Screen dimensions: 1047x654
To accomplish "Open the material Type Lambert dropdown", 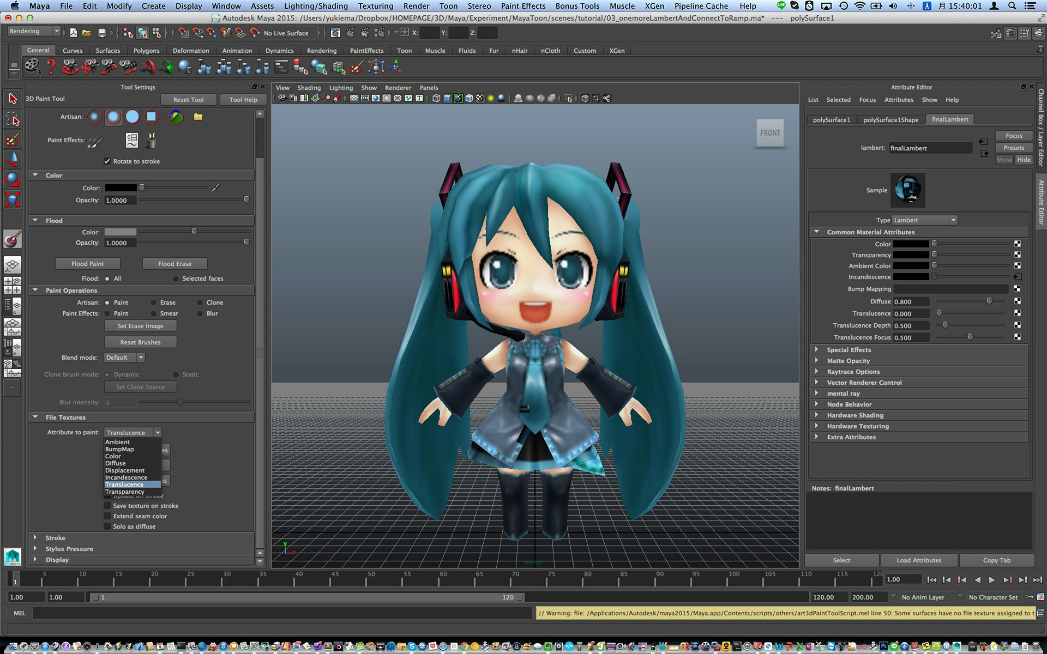I will pyautogui.click(x=925, y=220).
